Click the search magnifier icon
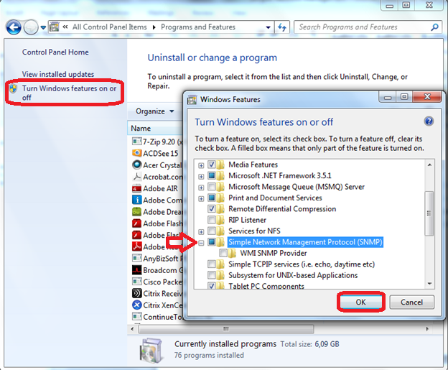448x370 pixels. pos(434,27)
